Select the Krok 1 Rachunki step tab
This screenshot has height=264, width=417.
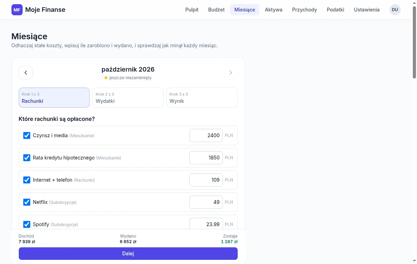point(54,98)
